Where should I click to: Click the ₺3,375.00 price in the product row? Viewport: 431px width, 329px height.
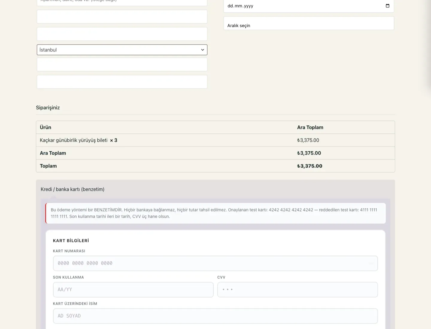308,140
